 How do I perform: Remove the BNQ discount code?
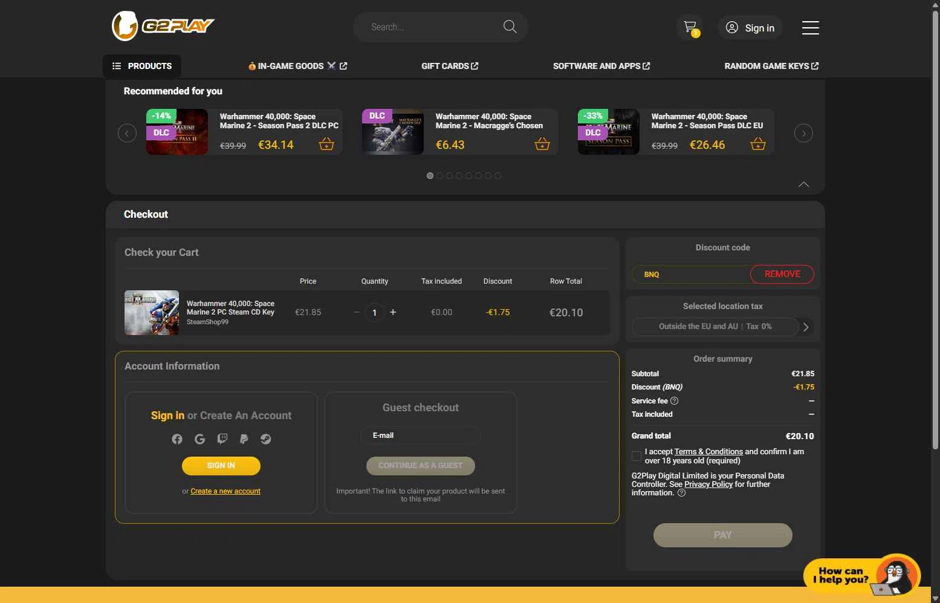pos(782,274)
